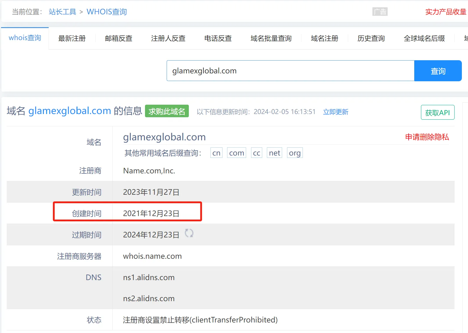
Task: Open the 邮箱反查 tab
Action: tap(119, 38)
